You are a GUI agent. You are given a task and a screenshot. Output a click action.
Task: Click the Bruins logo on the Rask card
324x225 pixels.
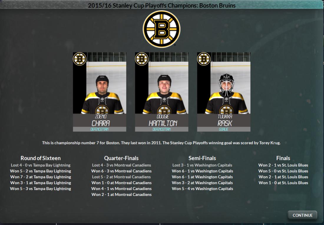204,59
